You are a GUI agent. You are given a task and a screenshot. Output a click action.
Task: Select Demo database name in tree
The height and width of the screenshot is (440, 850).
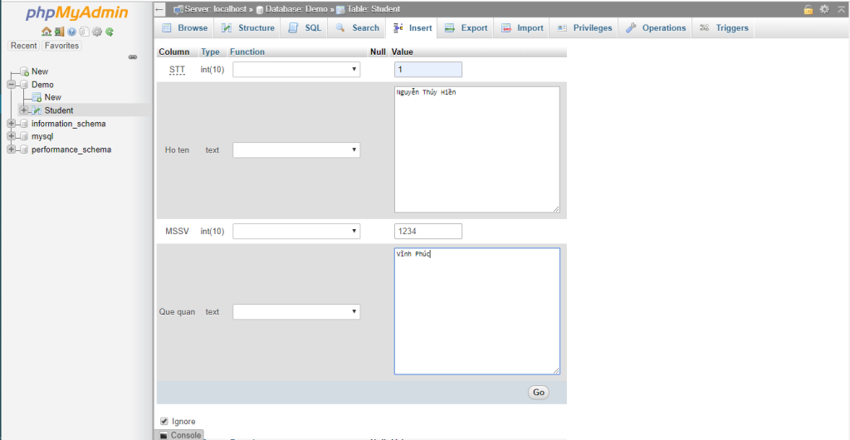[x=42, y=85]
